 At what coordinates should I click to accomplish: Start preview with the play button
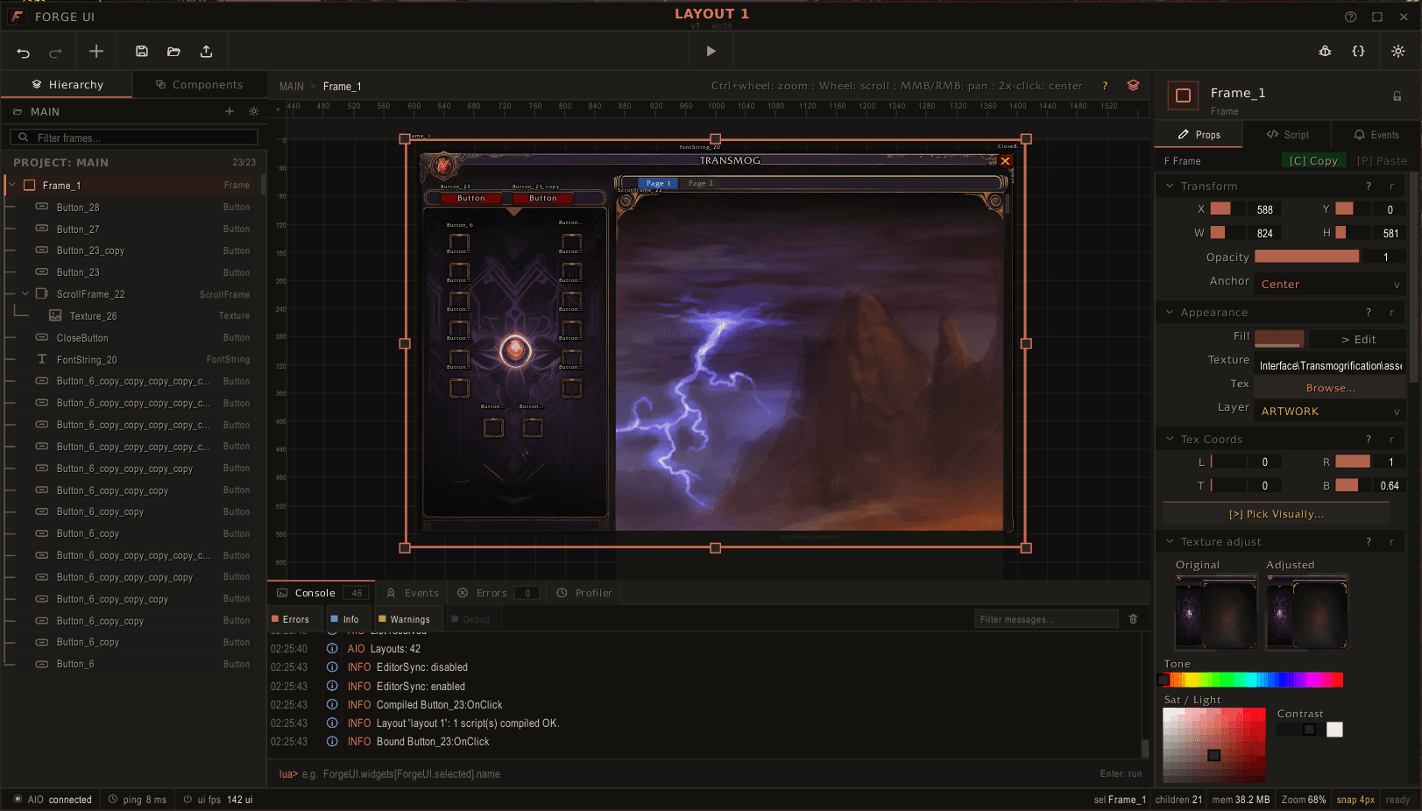(711, 52)
